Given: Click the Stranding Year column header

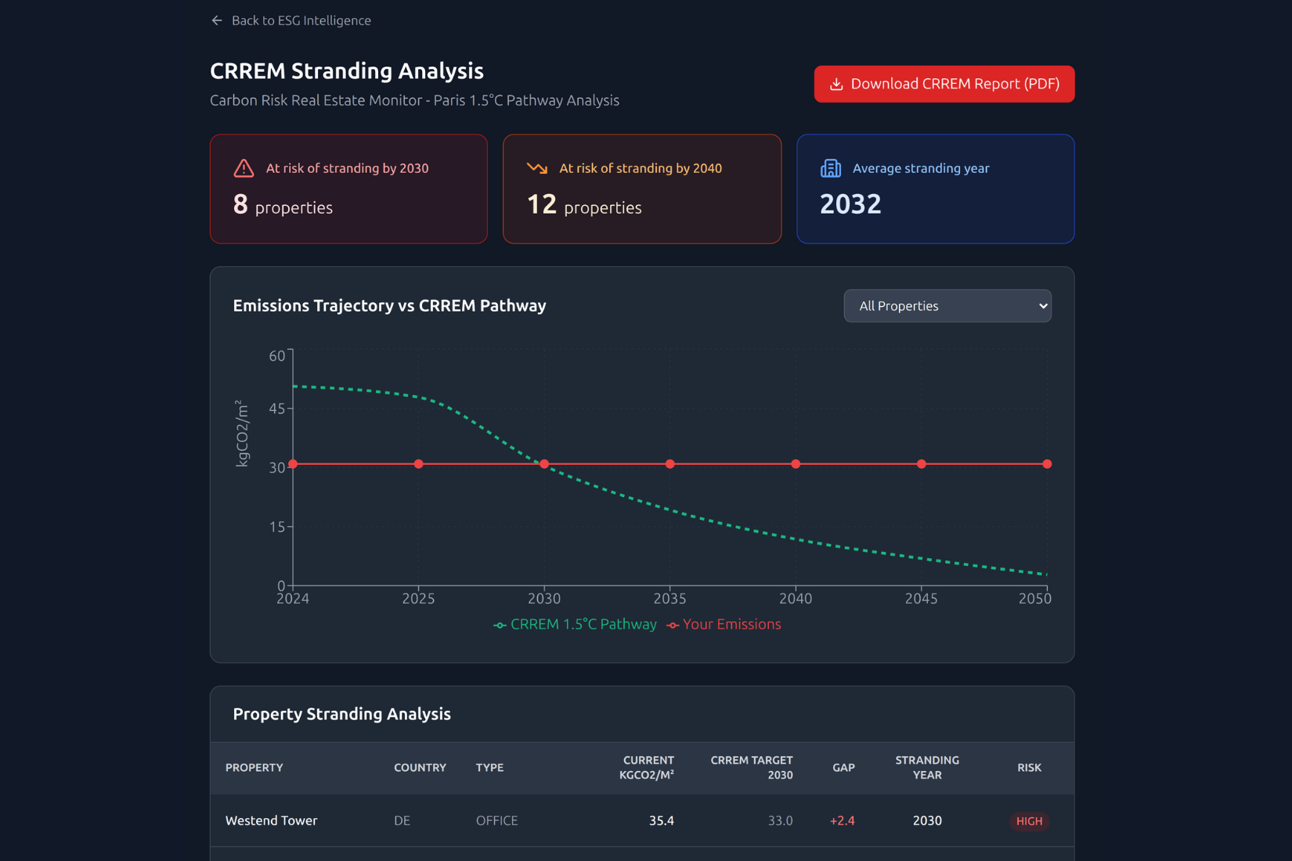Looking at the screenshot, I should [x=926, y=768].
